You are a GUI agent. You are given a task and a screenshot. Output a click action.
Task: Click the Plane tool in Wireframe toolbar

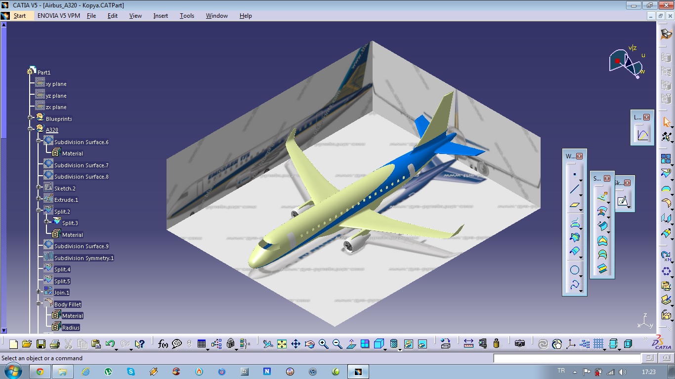click(574, 204)
